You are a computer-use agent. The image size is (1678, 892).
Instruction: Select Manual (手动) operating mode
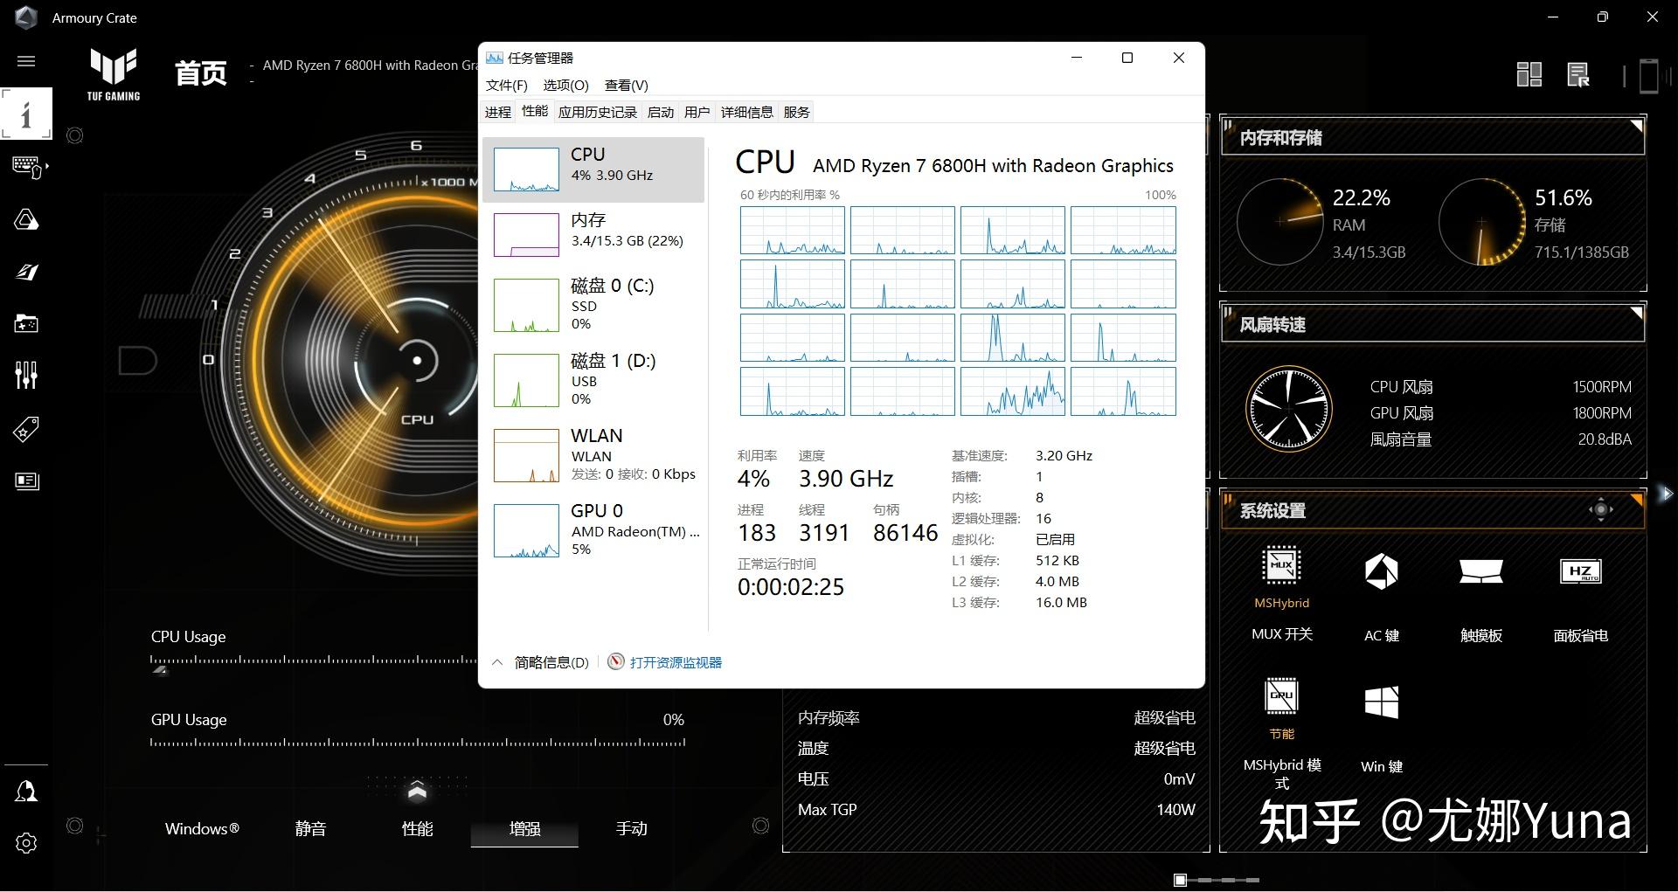click(x=631, y=828)
